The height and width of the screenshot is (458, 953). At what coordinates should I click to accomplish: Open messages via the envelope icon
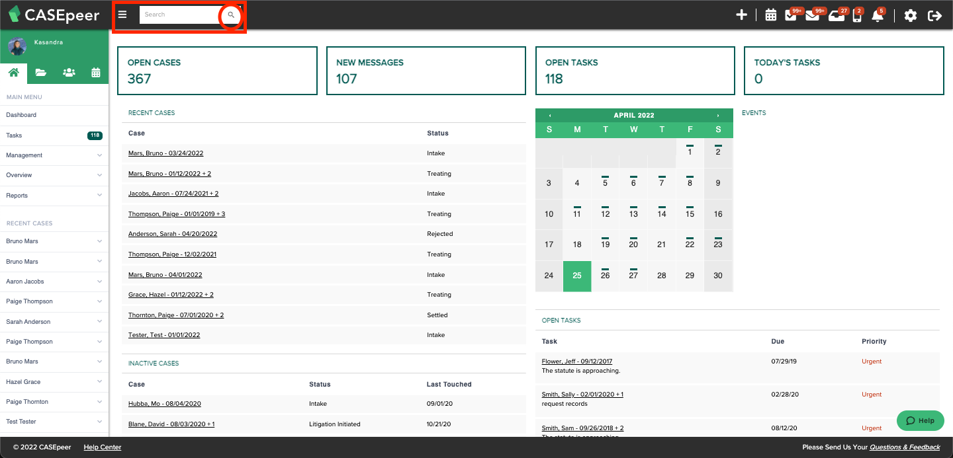click(x=813, y=15)
